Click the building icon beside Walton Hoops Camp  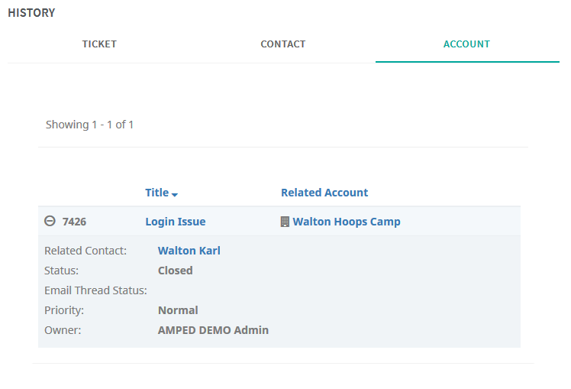[285, 222]
